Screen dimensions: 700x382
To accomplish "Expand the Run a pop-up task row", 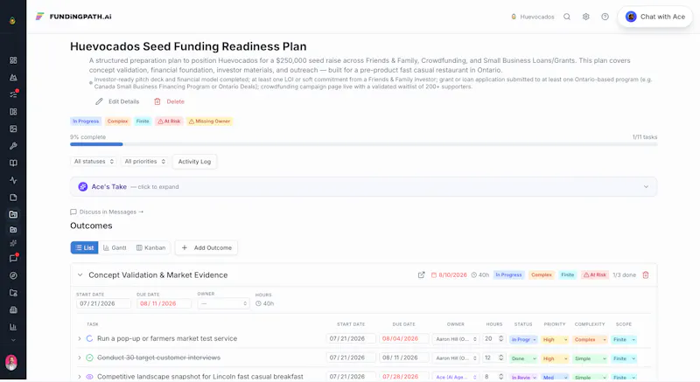I will pos(80,339).
